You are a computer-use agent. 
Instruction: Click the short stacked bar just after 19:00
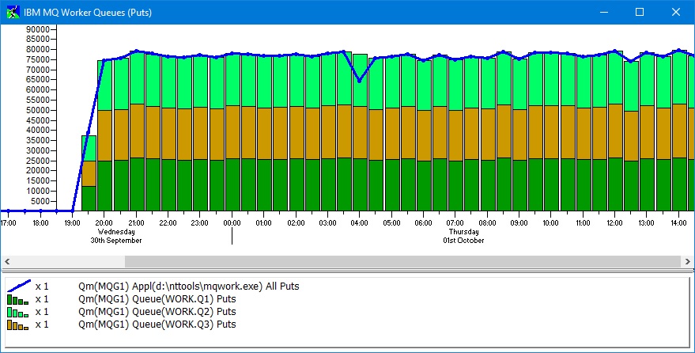[89, 173]
